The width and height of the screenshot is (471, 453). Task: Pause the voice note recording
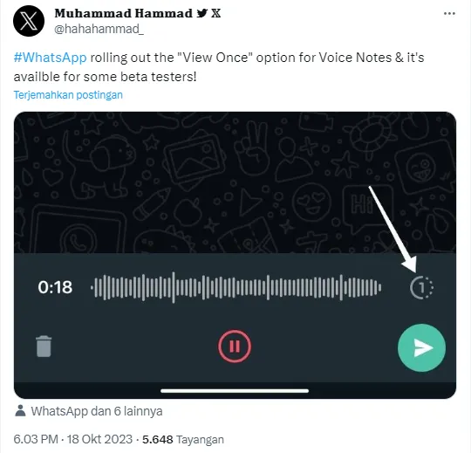click(x=235, y=347)
